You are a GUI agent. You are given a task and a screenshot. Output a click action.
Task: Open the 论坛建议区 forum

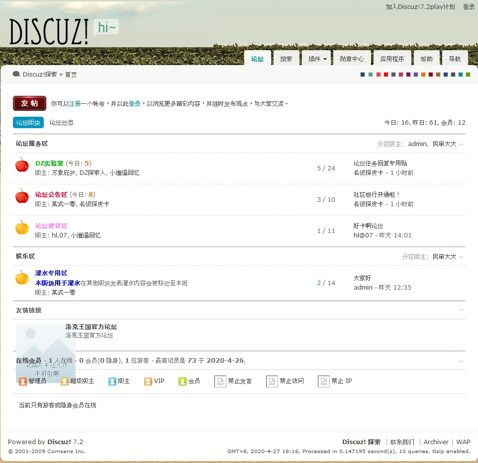click(x=51, y=226)
